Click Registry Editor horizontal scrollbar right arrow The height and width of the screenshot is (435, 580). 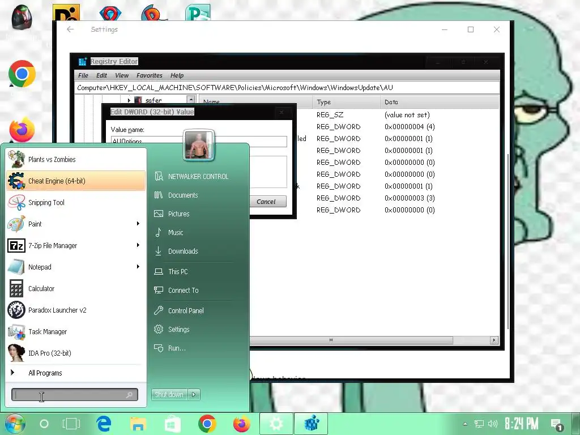coord(494,340)
